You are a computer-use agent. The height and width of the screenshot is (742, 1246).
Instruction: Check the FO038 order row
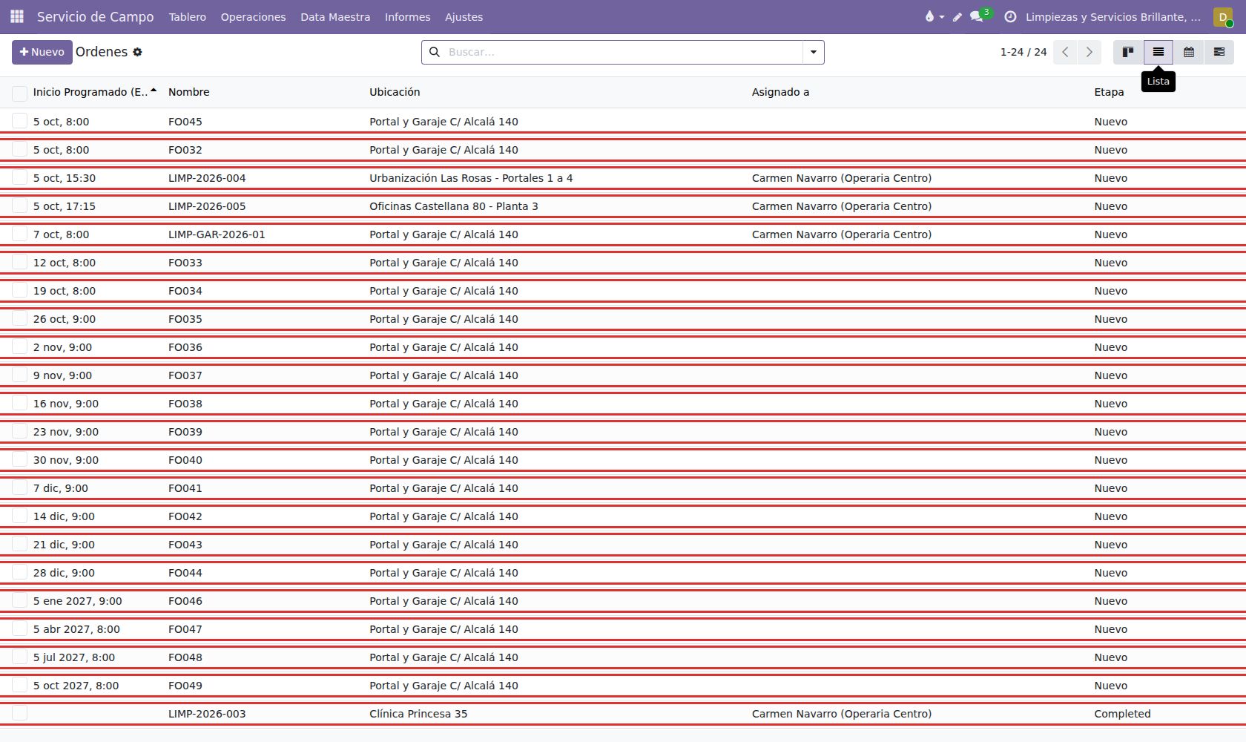19,403
